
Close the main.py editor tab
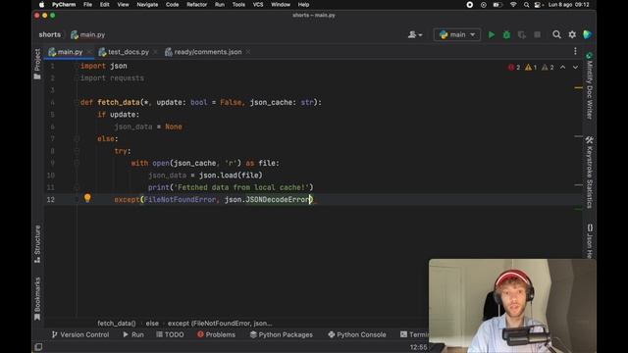point(89,52)
